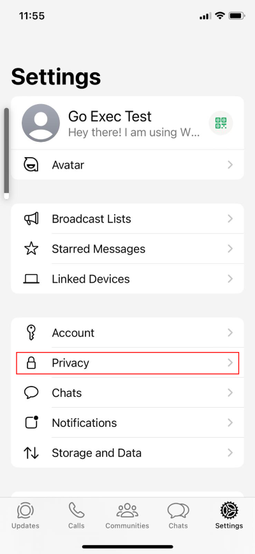Image resolution: width=255 pixels, height=554 pixels.
Task: Click the vertical scrollbar handle
Action: 6,153
